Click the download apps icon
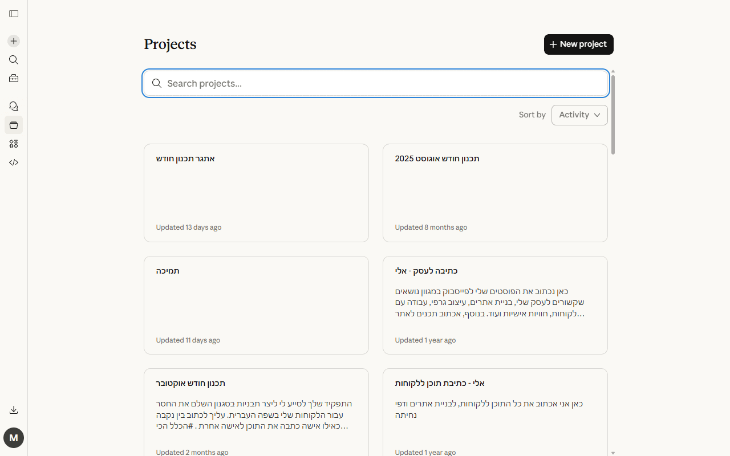This screenshot has height=456, width=730. point(14,410)
